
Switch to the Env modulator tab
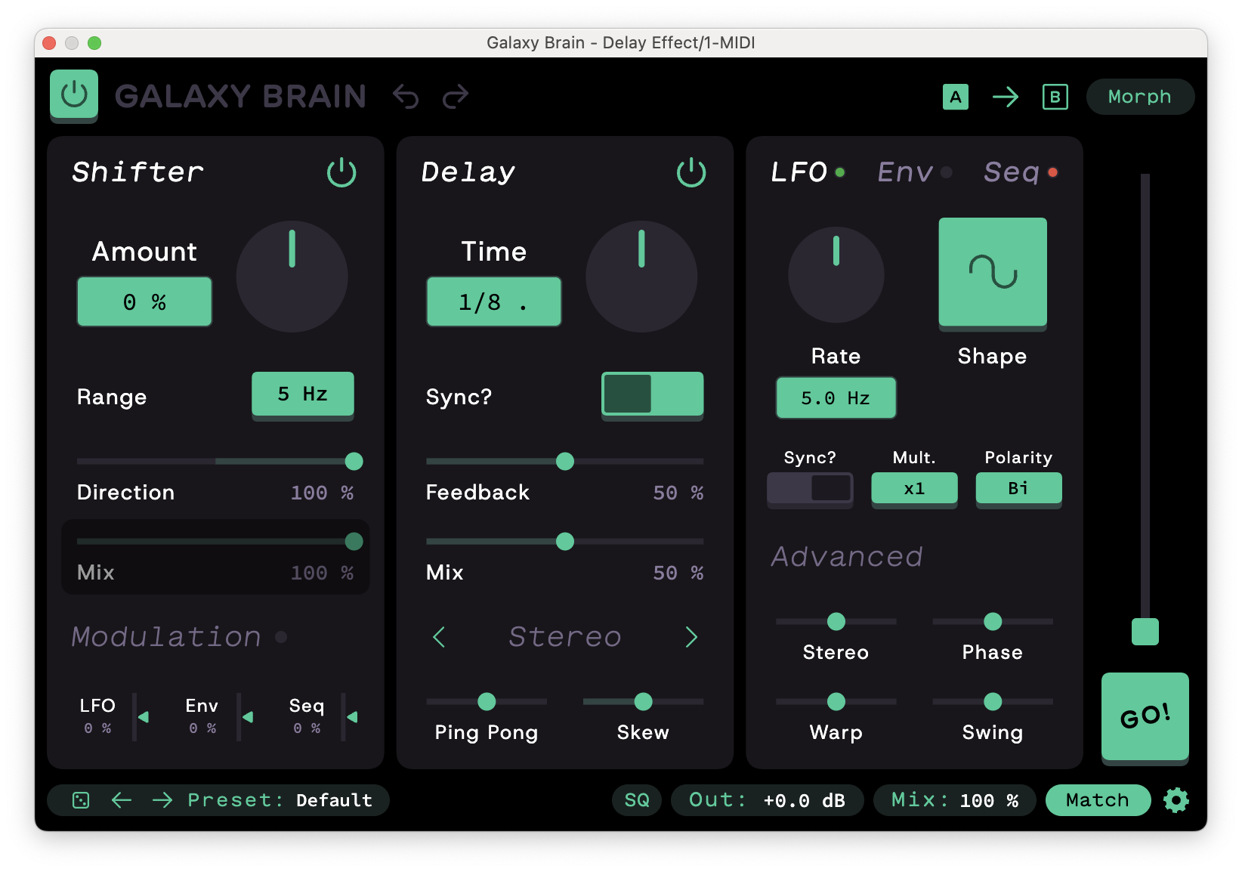point(906,172)
